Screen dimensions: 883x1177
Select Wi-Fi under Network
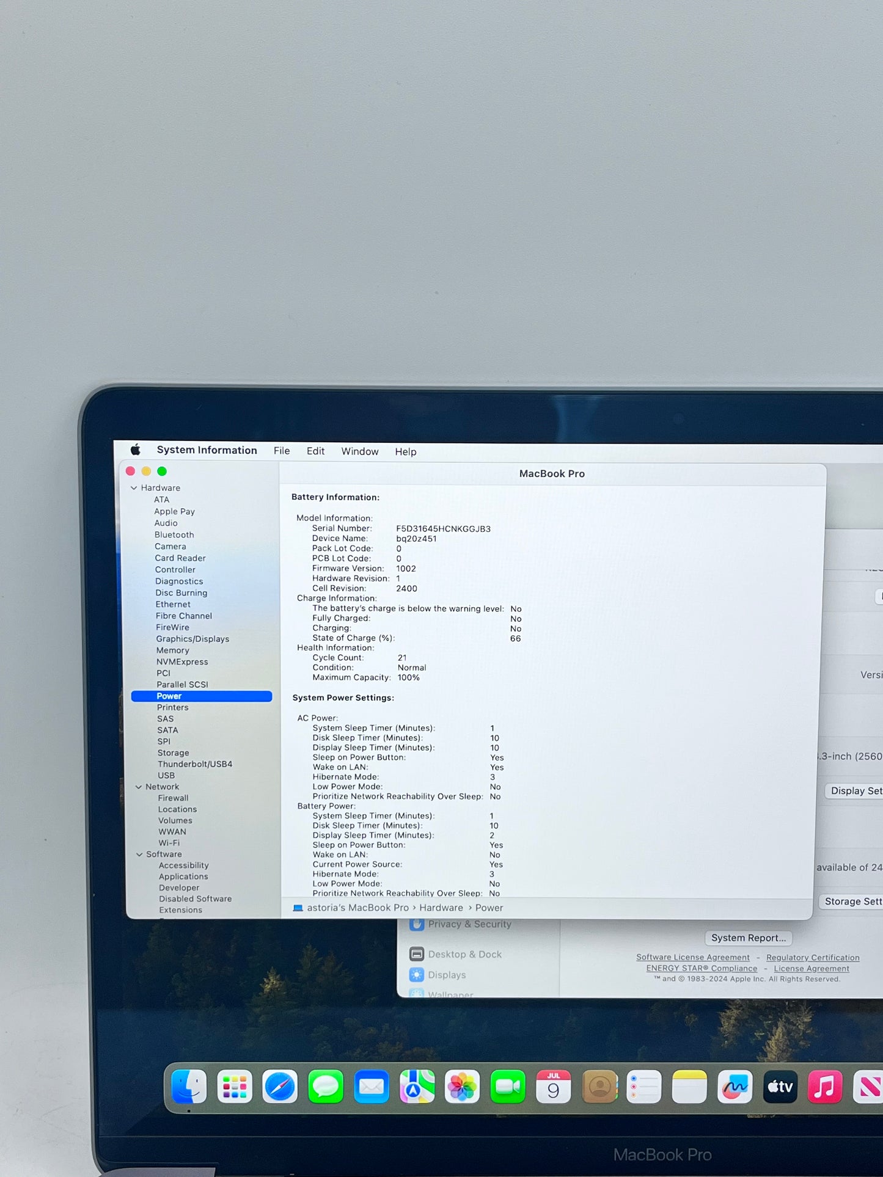pos(169,843)
